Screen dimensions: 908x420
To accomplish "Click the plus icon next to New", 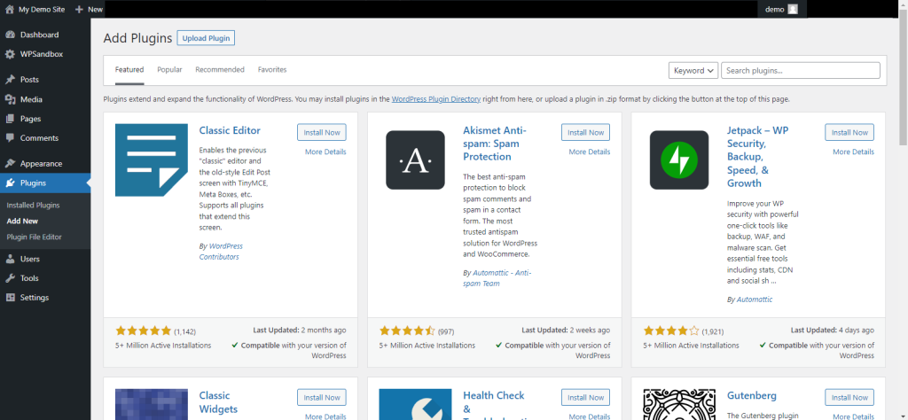I will tap(79, 9).
